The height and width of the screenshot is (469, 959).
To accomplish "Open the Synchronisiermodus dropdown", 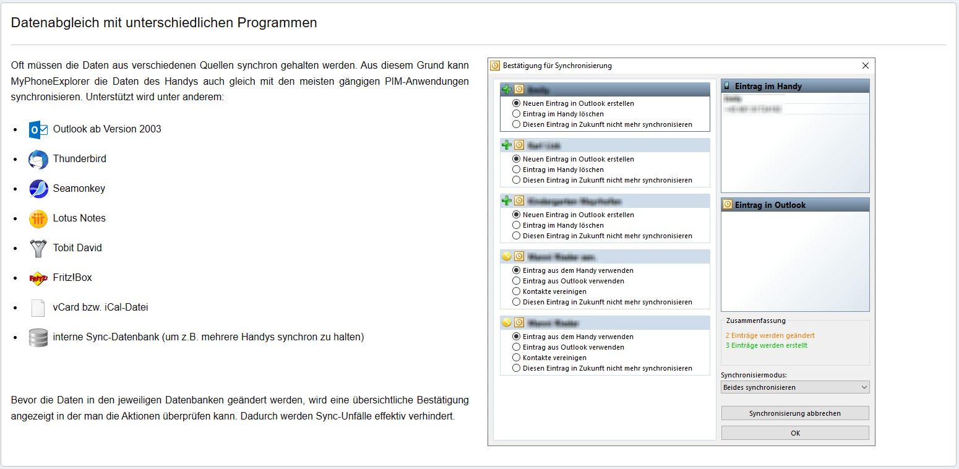I will pos(795,387).
